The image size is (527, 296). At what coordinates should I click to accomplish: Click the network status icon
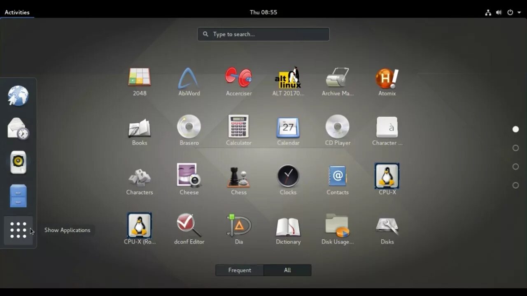488,12
